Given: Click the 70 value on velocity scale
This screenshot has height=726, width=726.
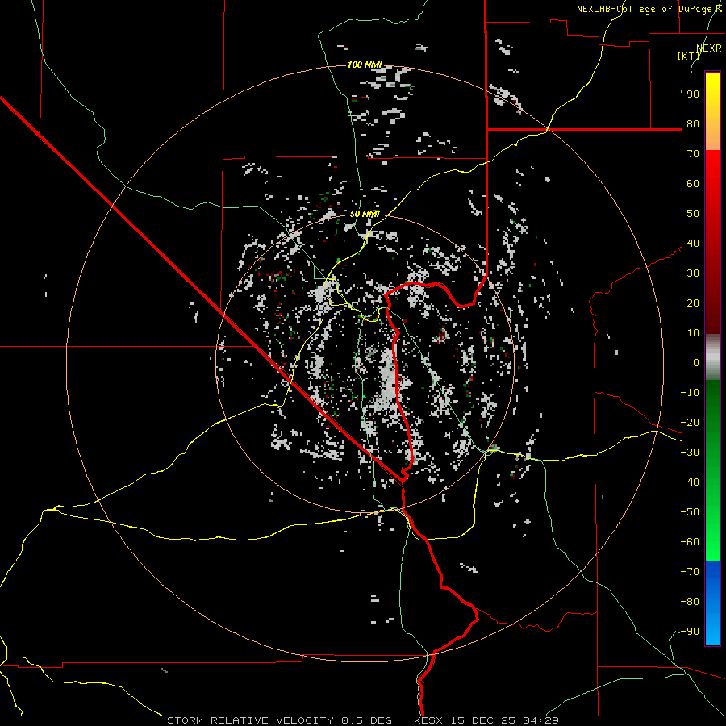Looking at the screenshot, I should click(x=693, y=154).
